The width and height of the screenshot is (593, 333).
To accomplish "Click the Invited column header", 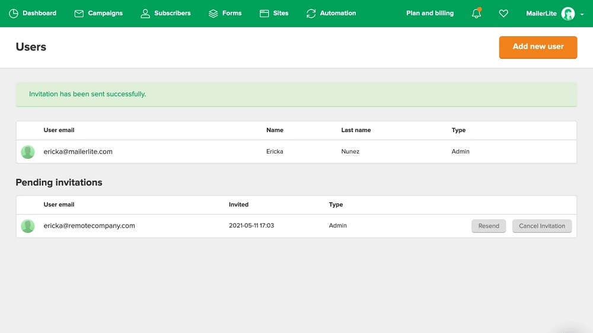I will tap(238, 204).
